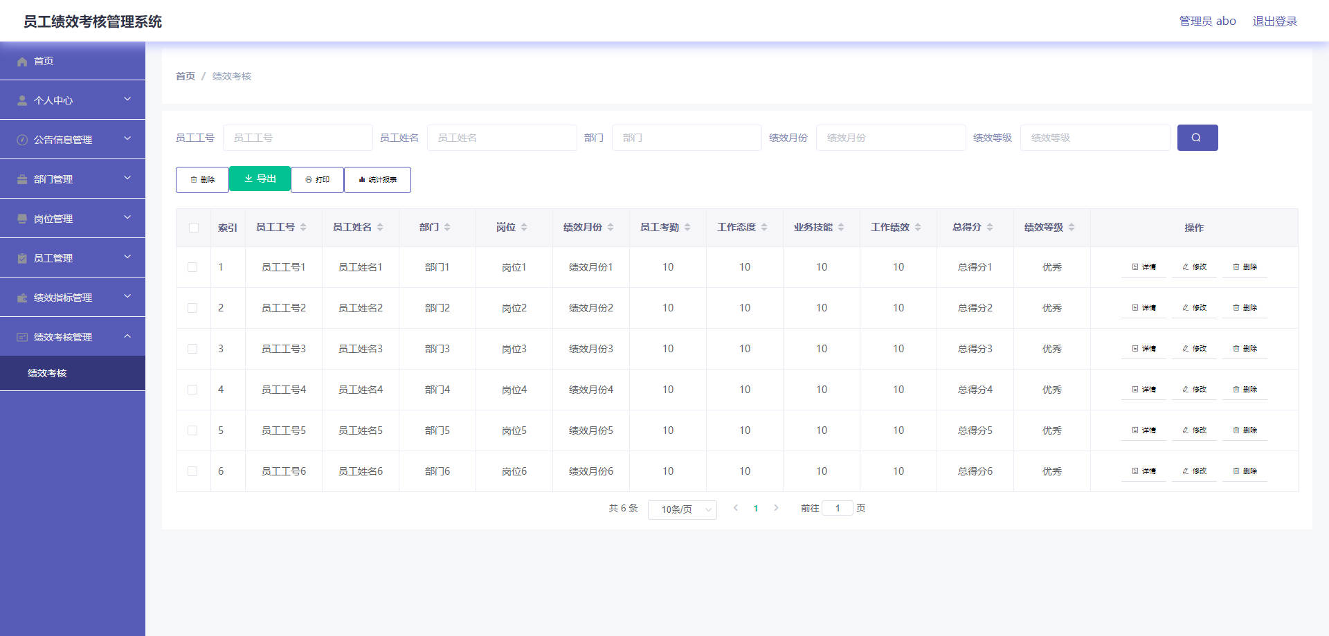Click 修改 for row 员工工号5
Viewport: 1329px width, 636px height.
coord(1194,430)
